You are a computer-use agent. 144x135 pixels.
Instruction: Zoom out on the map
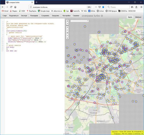point(67,24)
